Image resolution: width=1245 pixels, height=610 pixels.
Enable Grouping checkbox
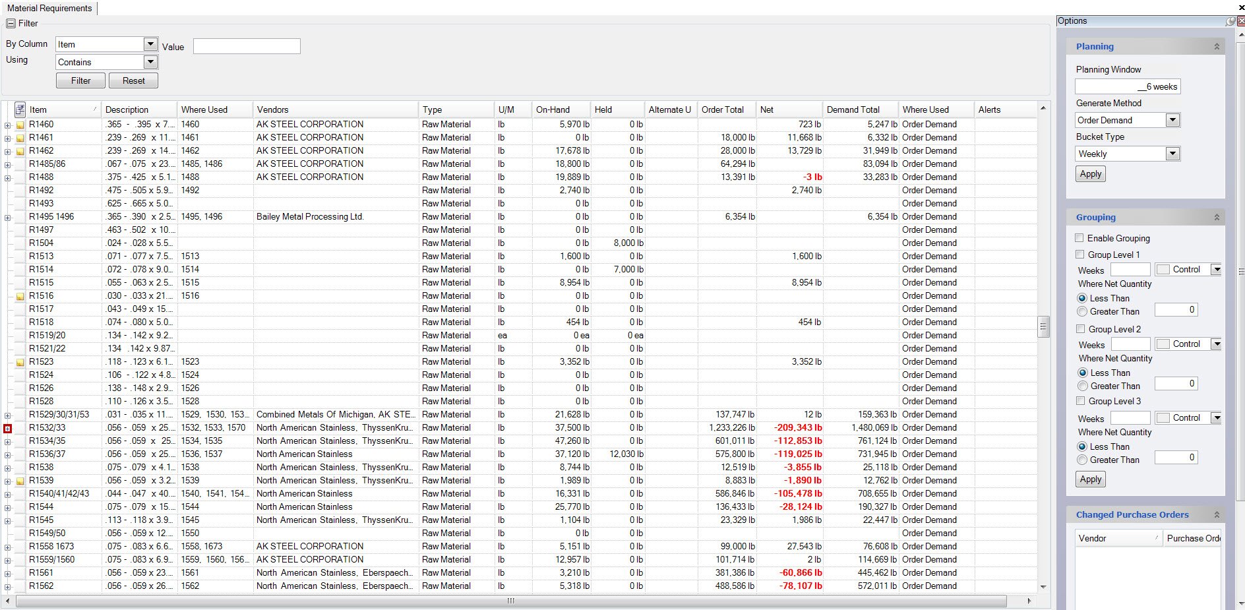[x=1079, y=238]
